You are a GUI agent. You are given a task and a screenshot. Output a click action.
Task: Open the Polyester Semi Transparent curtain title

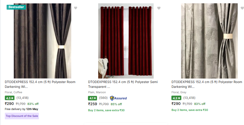123,84
